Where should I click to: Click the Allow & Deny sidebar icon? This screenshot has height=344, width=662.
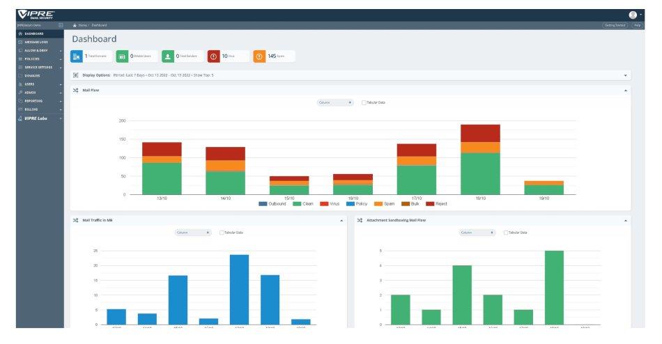tap(20, 50)
